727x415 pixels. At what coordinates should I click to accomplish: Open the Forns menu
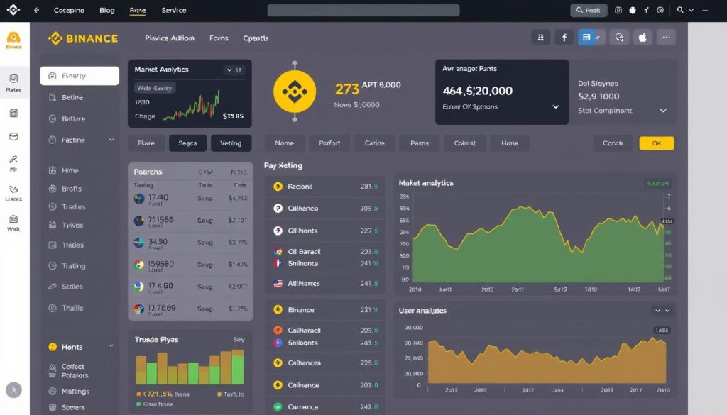219,38
